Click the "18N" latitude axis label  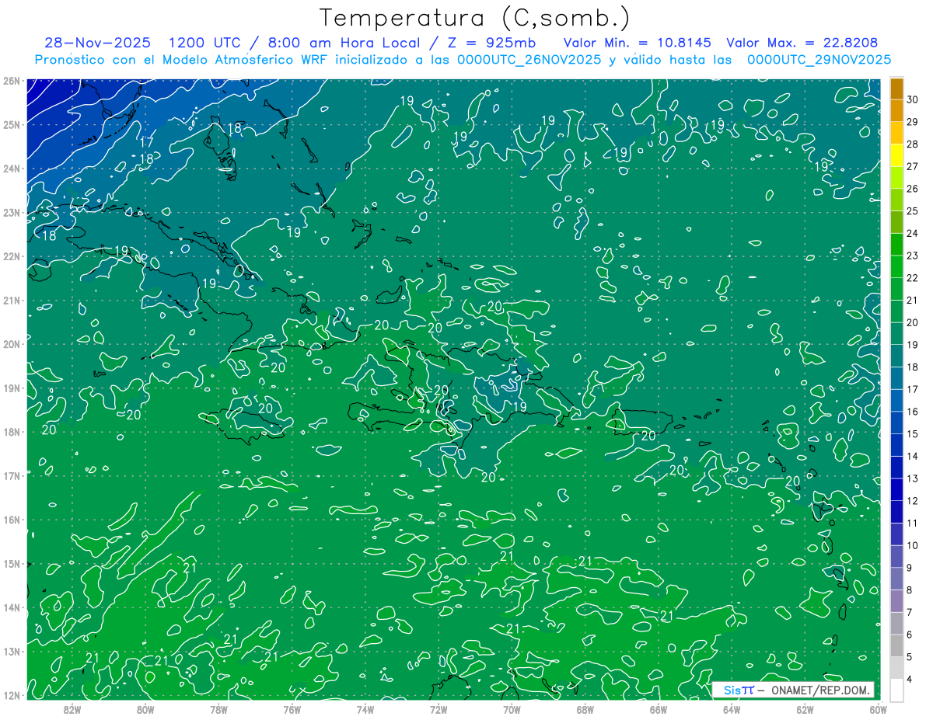(11, 432)
